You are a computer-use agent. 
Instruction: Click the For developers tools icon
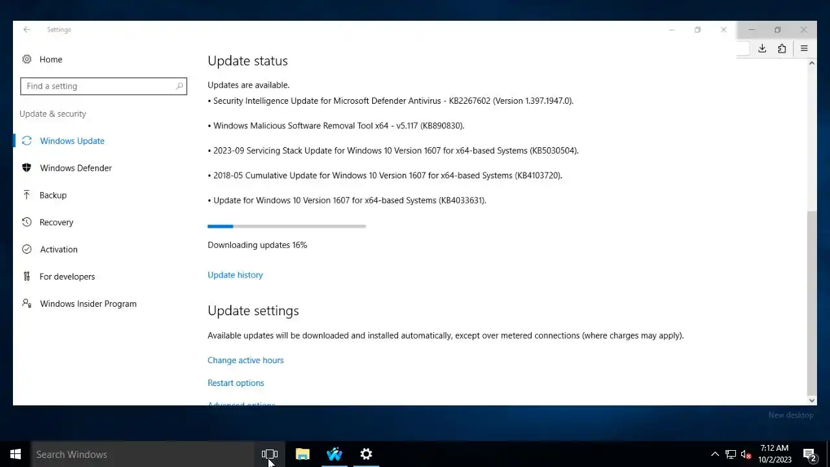click(27, 276)
